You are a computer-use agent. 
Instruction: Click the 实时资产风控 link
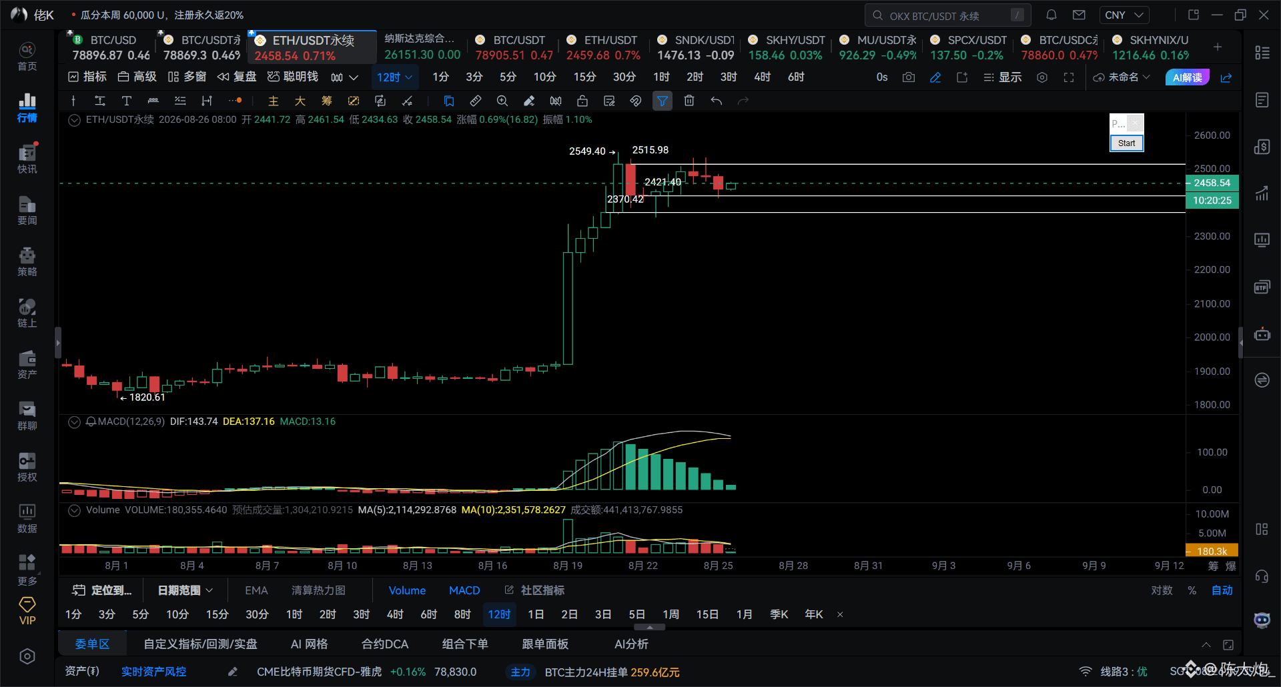(x=153, y=672)
